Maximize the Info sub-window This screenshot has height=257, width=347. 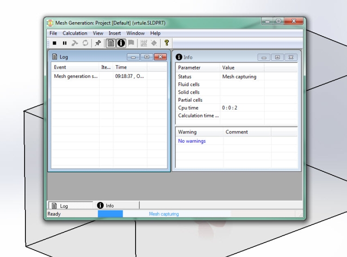[x=277, y=57]
